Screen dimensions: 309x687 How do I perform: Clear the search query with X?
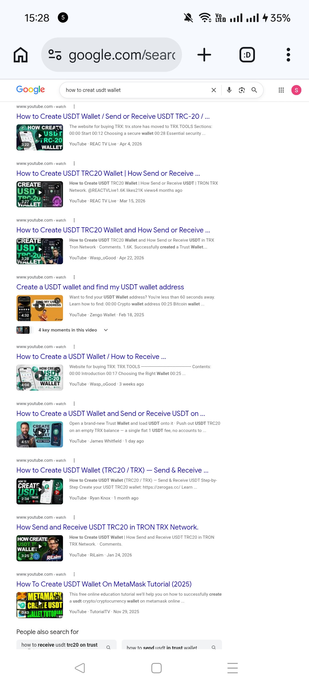[x=214, y=90]
